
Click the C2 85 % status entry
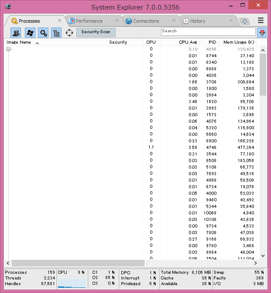pos(103,278)
